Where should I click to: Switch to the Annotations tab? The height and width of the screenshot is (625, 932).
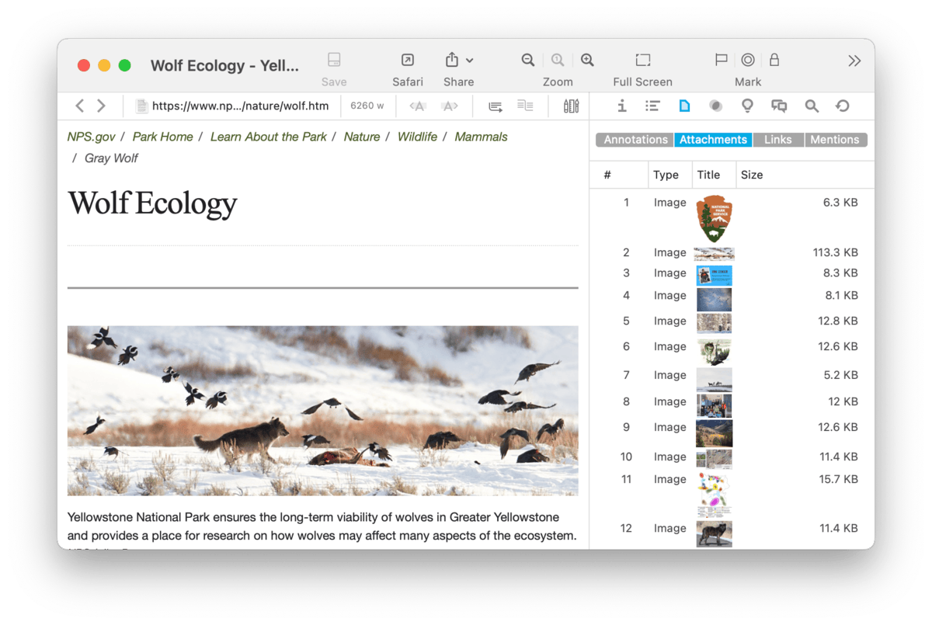[x=635, y=140]
